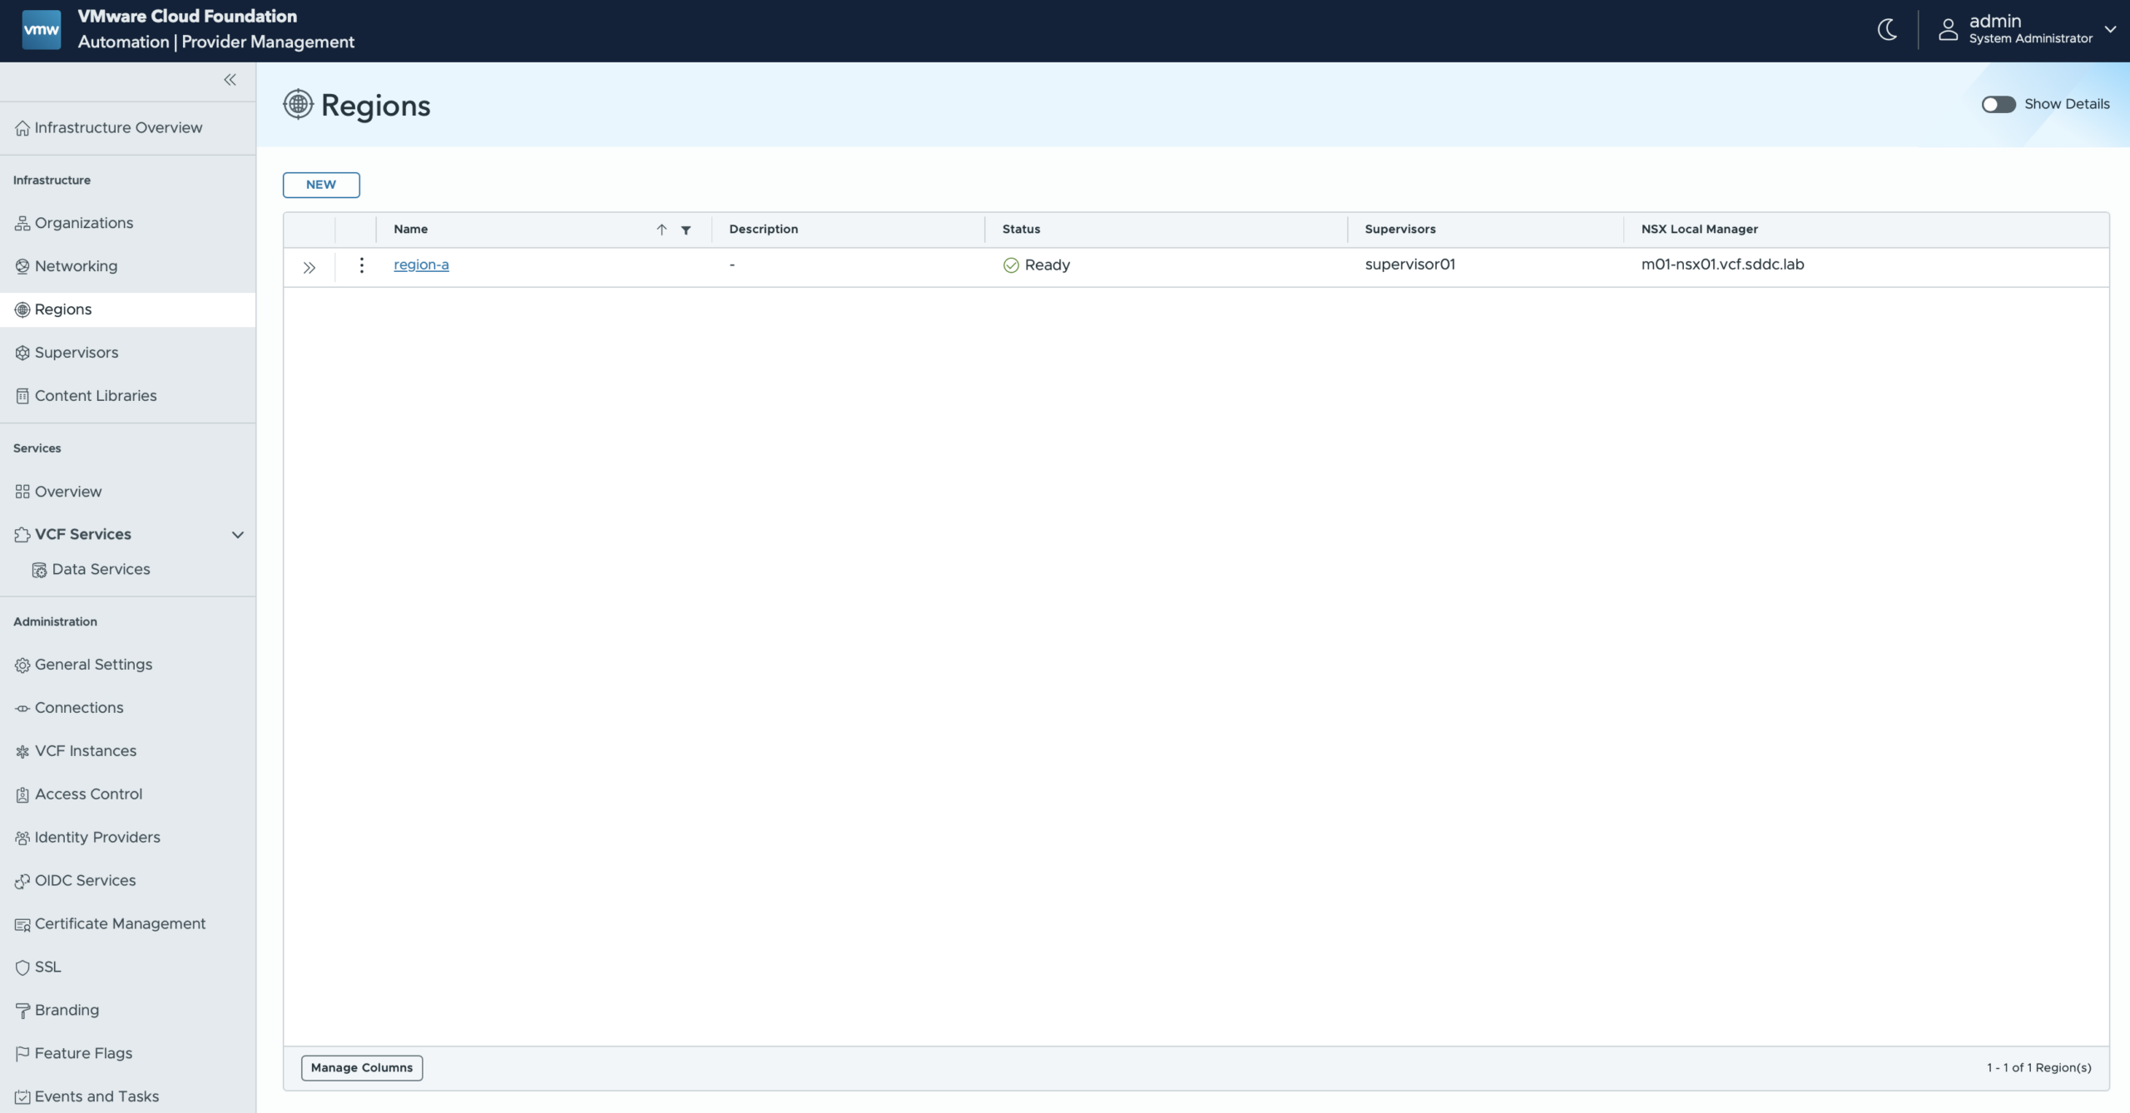Enable the Show Details toggle
This screenshot has height=1113, width=2130.
click(1998, 104)
